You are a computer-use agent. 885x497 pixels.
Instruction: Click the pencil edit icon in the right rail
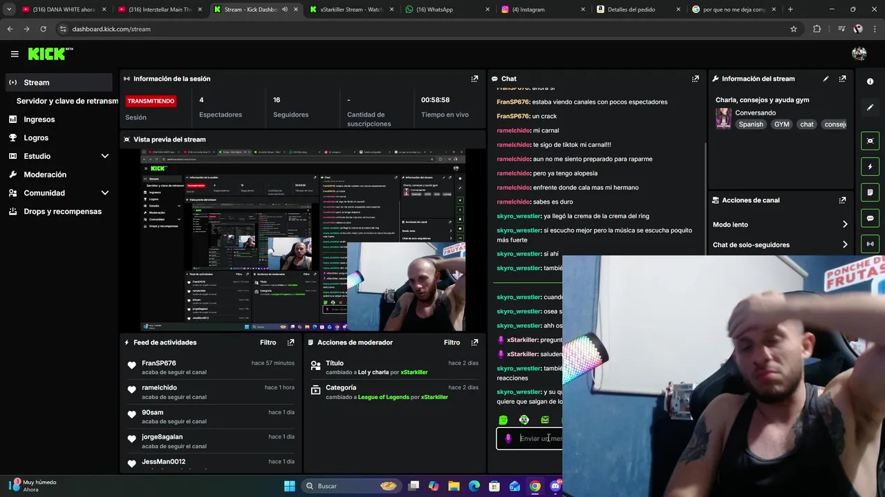(x=870, y=108)
